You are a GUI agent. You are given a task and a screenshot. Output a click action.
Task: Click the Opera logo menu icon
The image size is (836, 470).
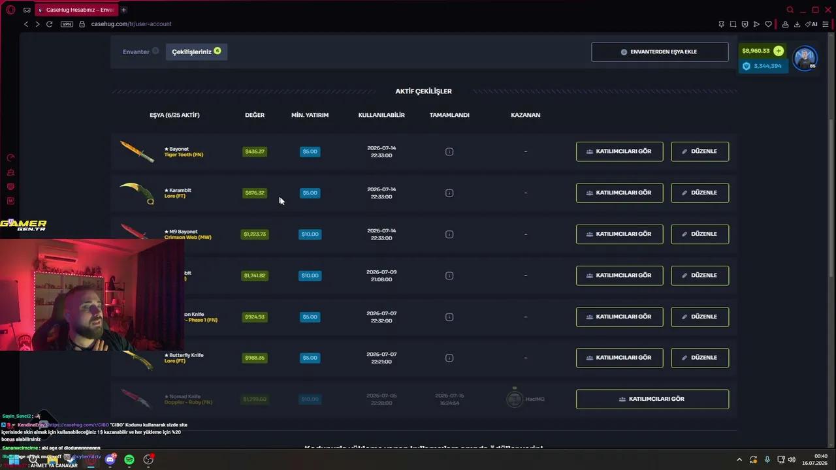click(x=10, y=10)
